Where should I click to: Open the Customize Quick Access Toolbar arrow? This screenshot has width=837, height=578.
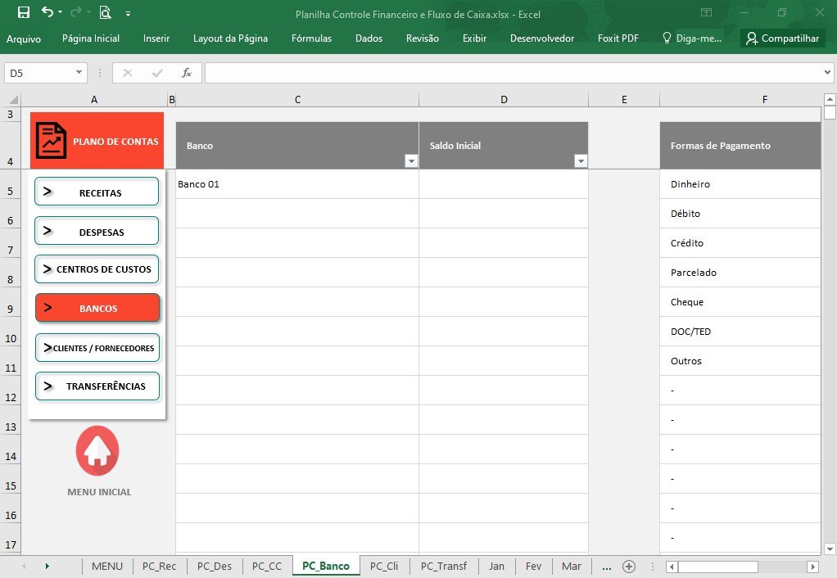(x=128, y=14)
